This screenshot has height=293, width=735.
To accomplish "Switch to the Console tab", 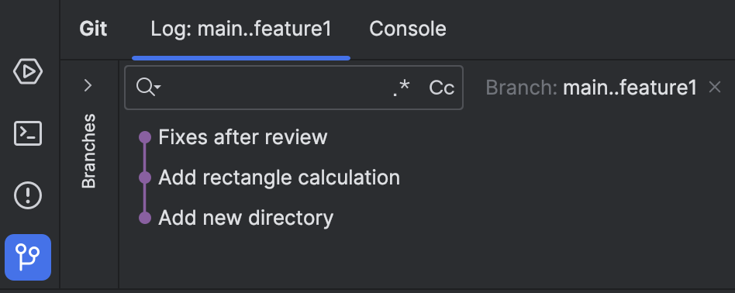I will click(x=407, y=29).
